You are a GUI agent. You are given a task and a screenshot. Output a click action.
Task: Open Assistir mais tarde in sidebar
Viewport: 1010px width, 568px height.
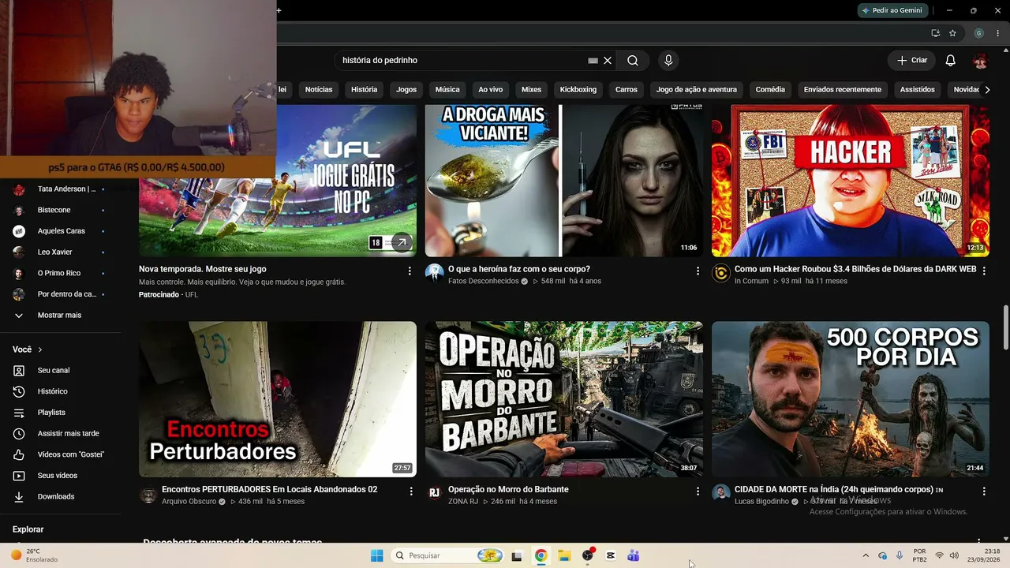(68, 433)
